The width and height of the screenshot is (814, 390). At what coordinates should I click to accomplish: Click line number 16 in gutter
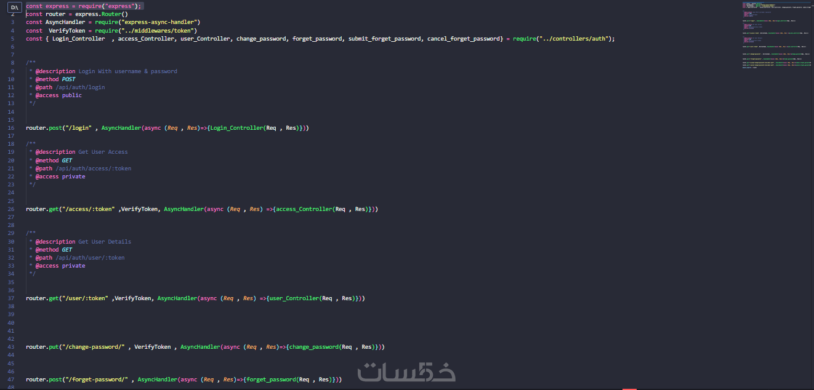point(12,128)
